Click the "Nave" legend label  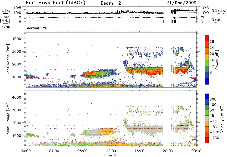point(216,20)
